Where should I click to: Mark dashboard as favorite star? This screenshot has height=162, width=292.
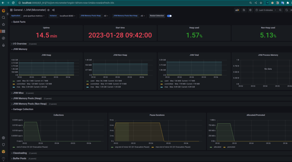(49, 10)
